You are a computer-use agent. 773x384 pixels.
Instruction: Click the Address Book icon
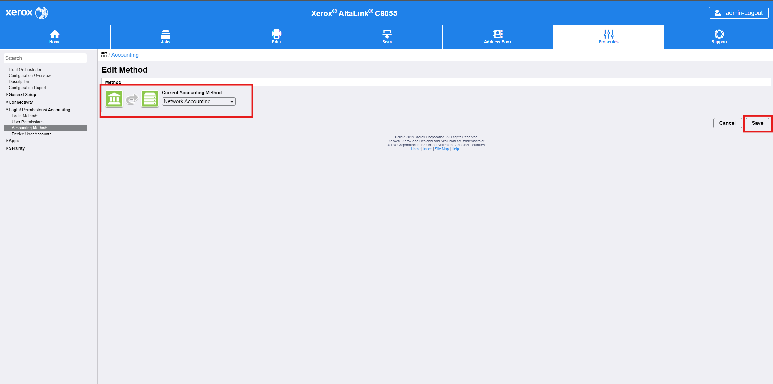(497, 34)
